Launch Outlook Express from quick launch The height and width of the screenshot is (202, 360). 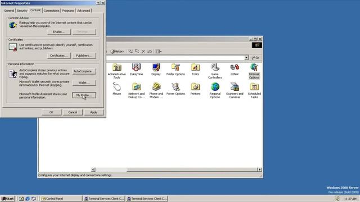point(34,199)
